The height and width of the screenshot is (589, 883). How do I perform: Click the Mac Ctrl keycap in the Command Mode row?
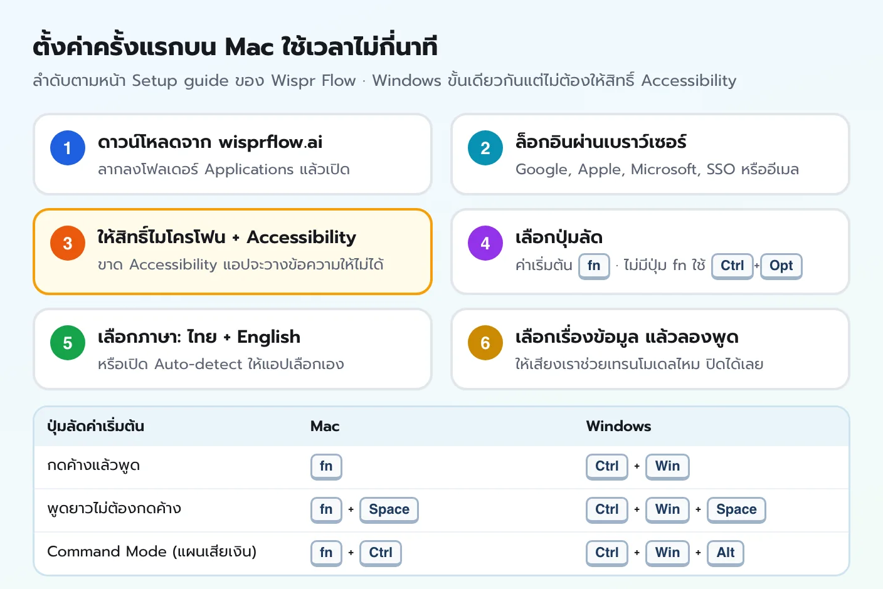pyautogui.click(x=381, y=553)
